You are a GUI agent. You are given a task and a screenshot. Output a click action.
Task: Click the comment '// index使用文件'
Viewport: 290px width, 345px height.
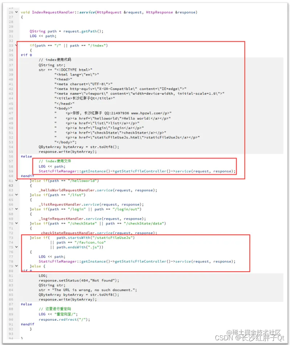55,161
